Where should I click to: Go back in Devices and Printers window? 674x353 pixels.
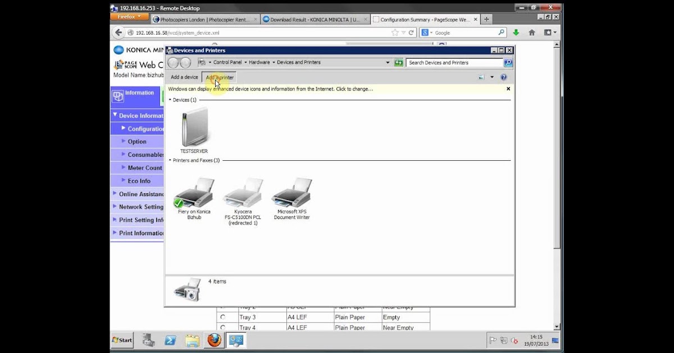point(174,63)
